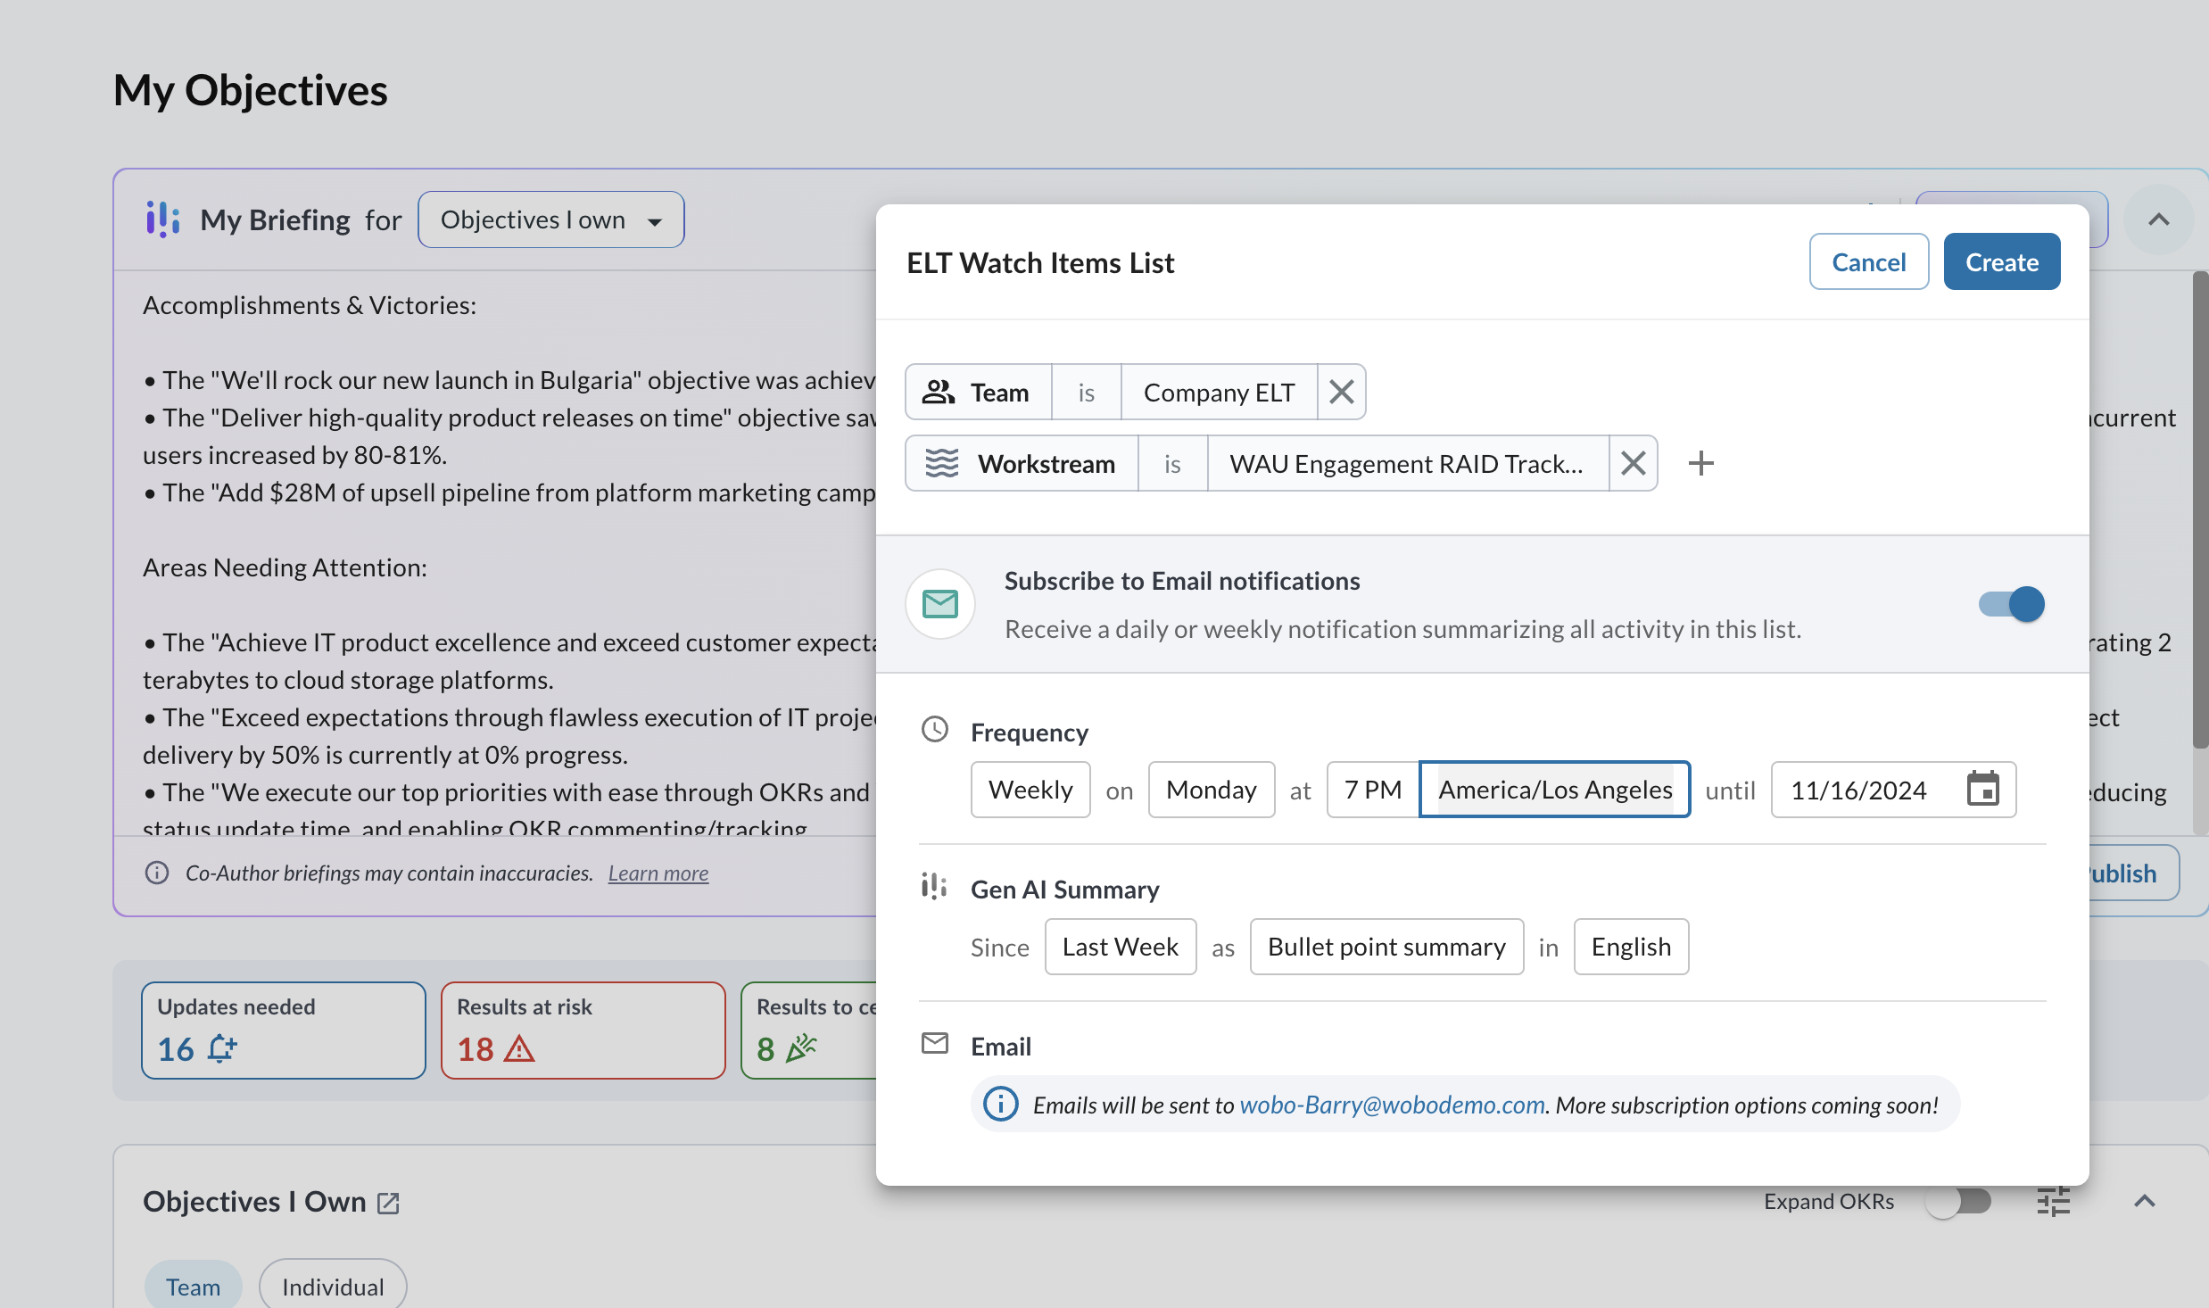Click the briefing panel vertical scrollbar
Screen dimensions: 2209x1308
2201,509
